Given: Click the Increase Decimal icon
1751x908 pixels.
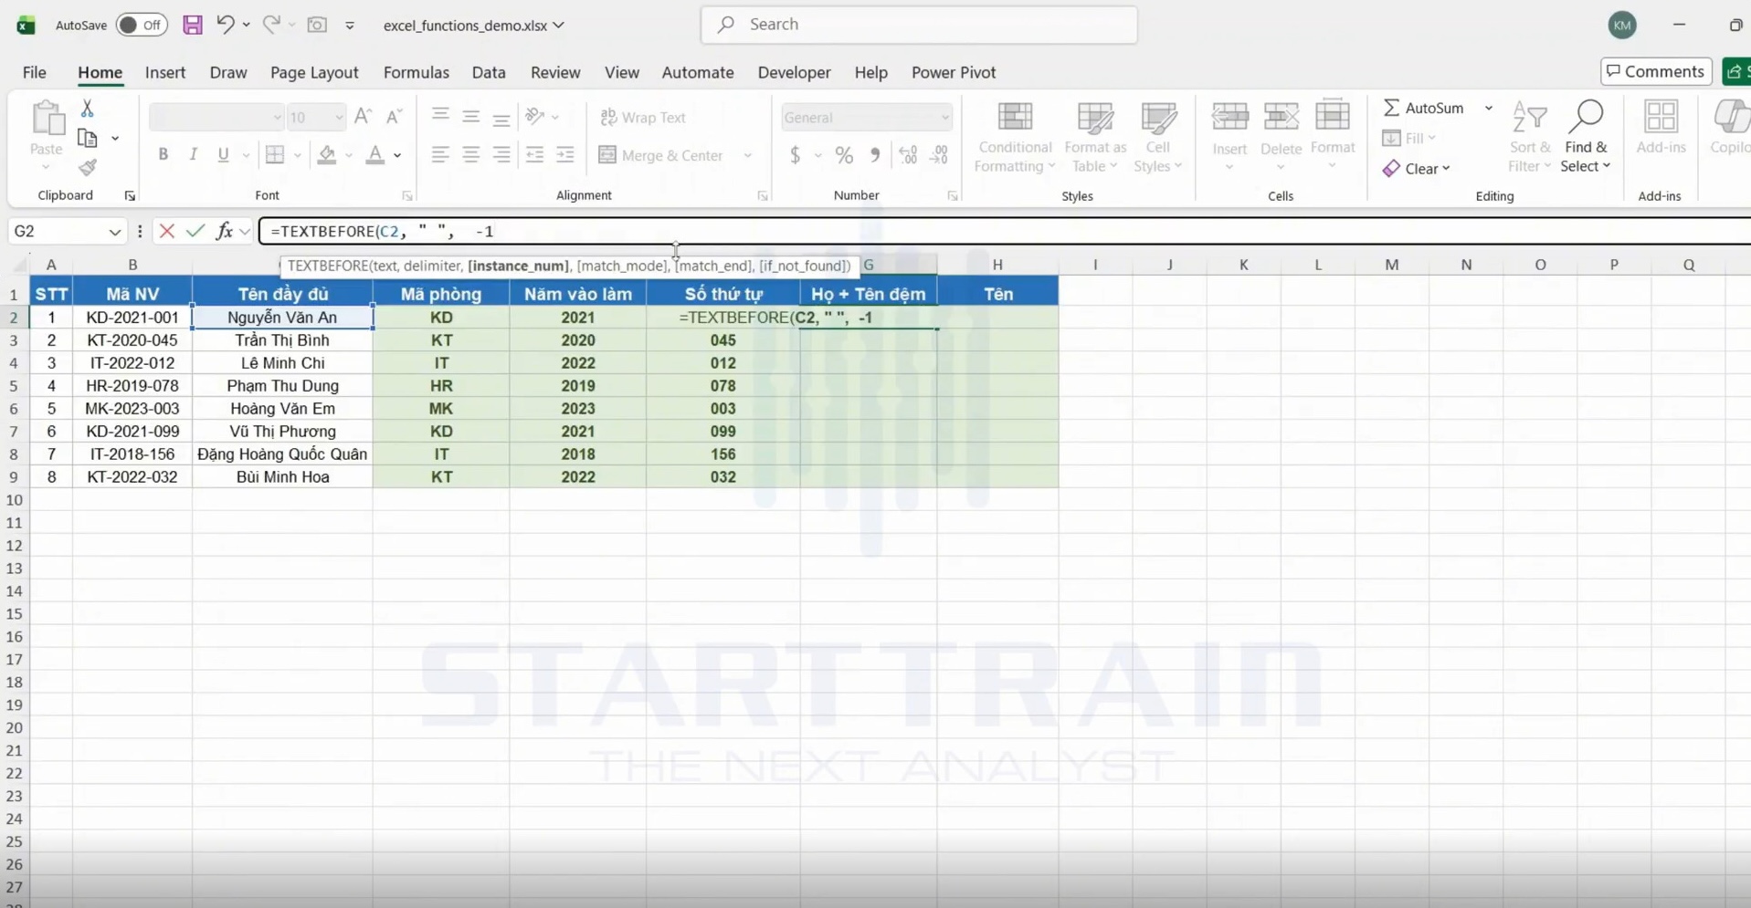Looking at the screenshot, I should pos(908,155).
